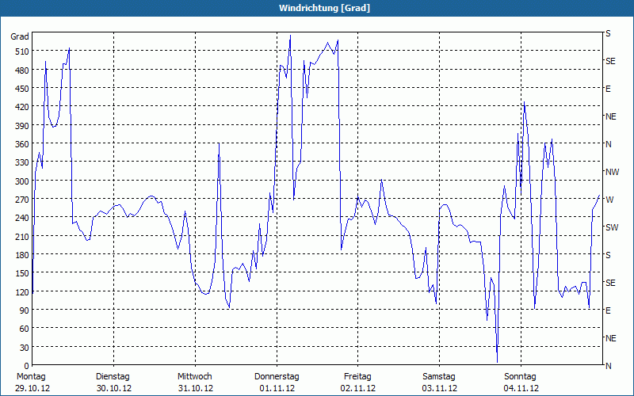
Task: Click the 150 value on left axis
Action: [22, 273]
